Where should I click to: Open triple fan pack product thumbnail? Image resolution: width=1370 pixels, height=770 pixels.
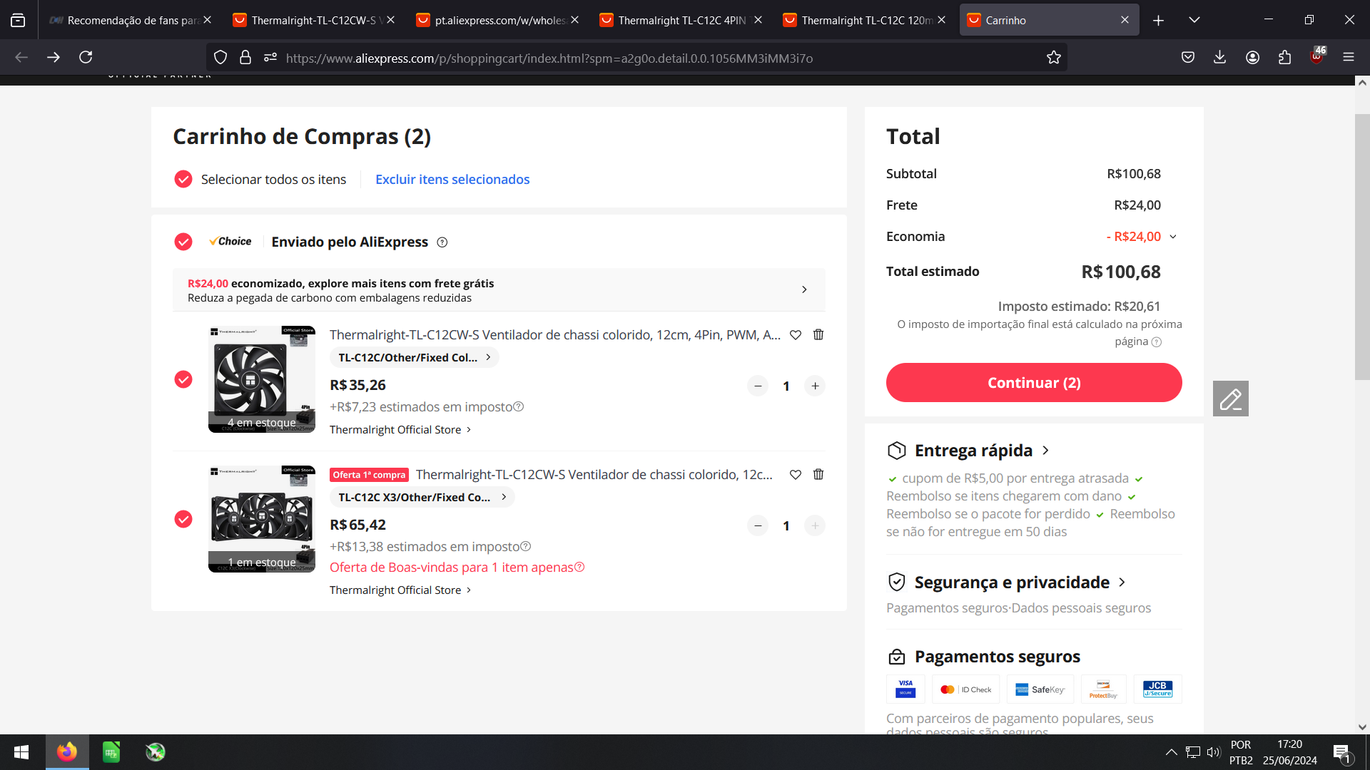pos(262,519)
